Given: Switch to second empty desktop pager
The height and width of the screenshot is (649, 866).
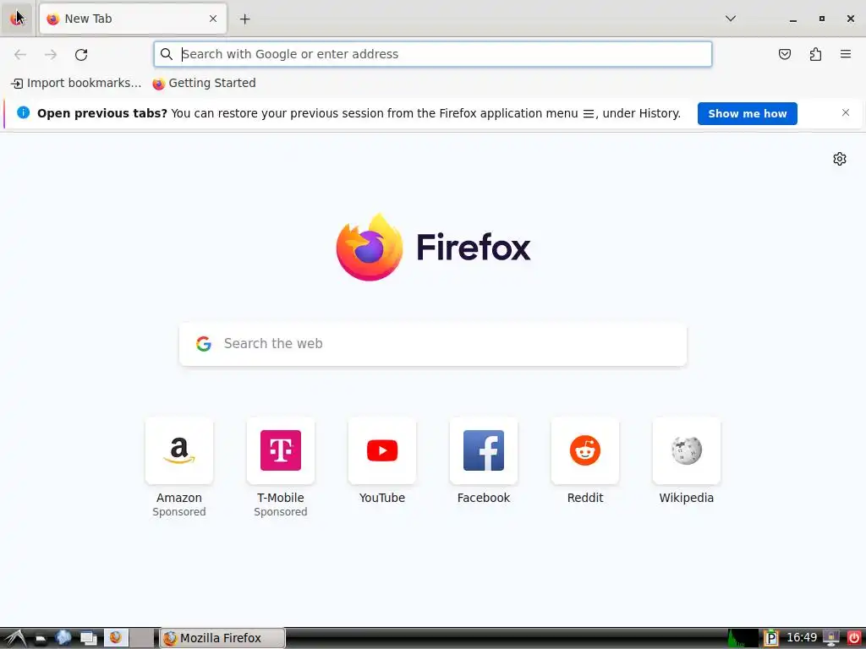Looking at the screenshot, I should (x=142, y=638).
